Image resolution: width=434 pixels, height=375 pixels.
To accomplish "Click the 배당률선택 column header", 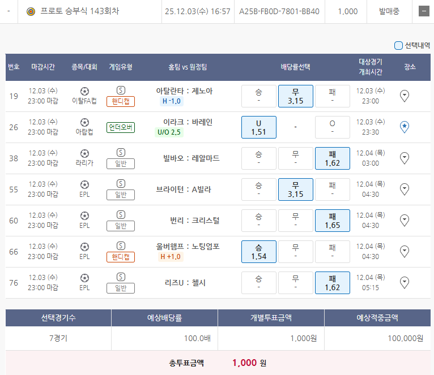I will [295, 67].
